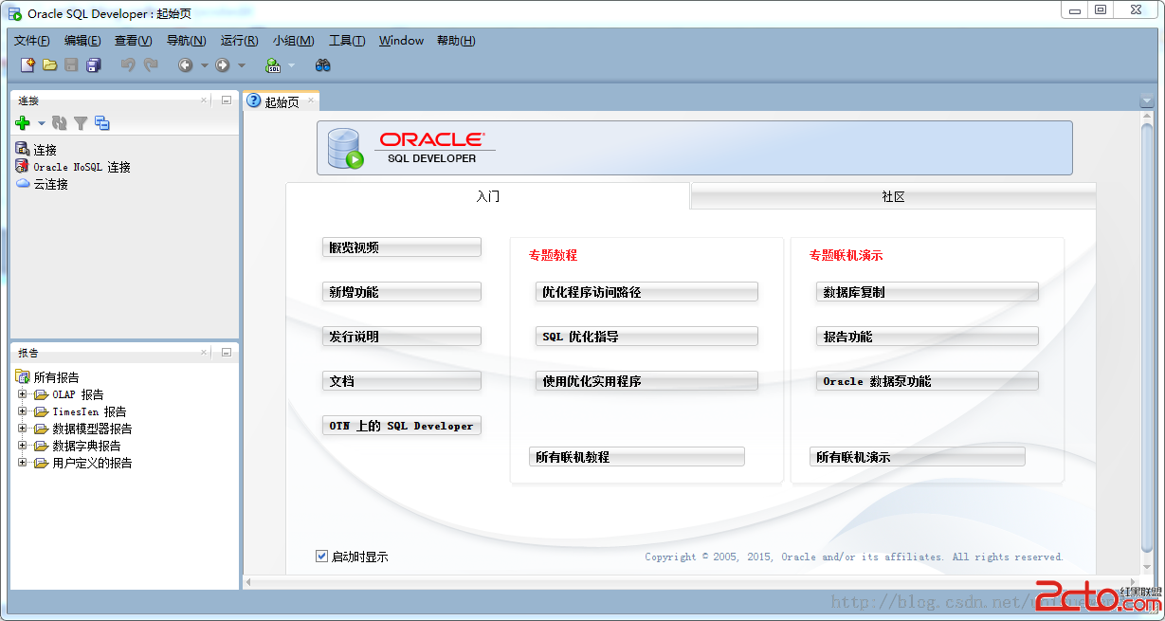Expand the TimesTen 报告 tree node

pos(22,411)
